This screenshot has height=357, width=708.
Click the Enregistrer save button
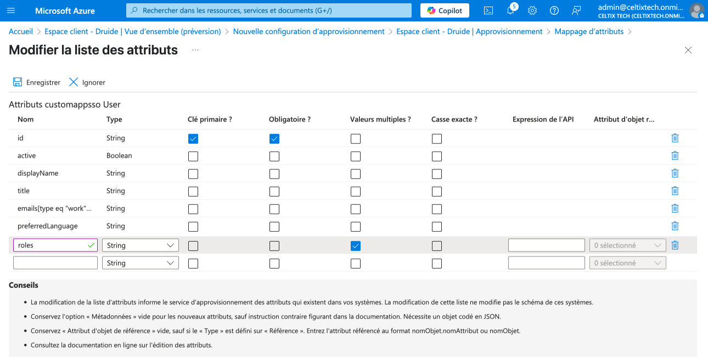37,82
